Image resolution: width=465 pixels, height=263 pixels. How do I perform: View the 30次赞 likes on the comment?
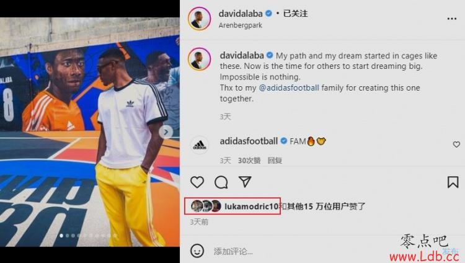(249, 161)
